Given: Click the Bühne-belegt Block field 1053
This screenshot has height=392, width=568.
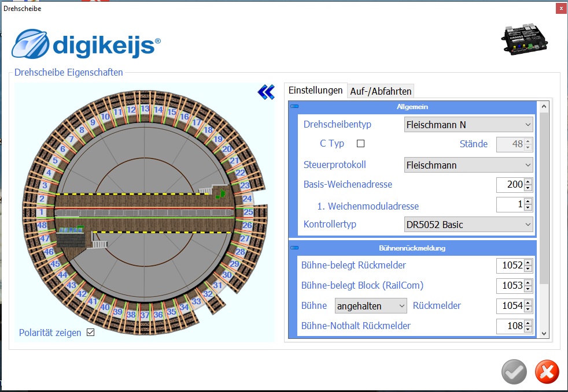Looking at the screenshot, I should [510, 286].
